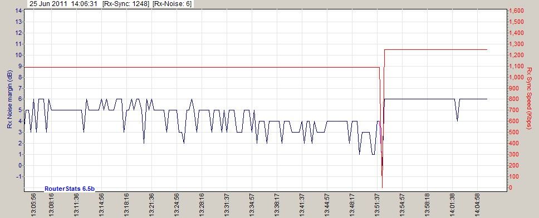Click the 0 tick on noise margin axis
This screenshot has width=539, height=218.
point(20,165)
